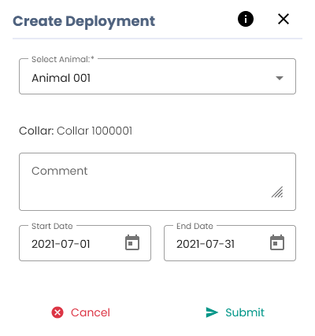This screenshot has height=336, width=315.
Task: Click the Collar 1000001 text
Action: [x=94, y=131]
